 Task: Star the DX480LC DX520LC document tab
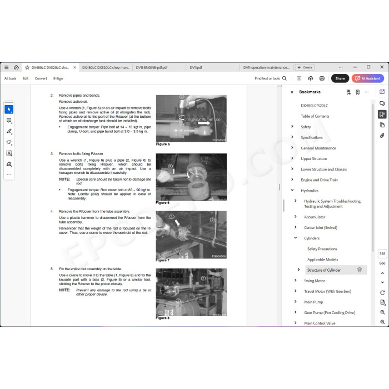click(27, 67)
